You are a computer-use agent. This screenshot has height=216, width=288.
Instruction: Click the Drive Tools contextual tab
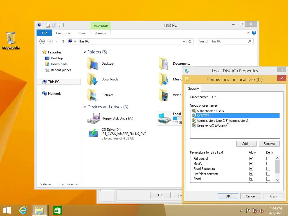100,26
